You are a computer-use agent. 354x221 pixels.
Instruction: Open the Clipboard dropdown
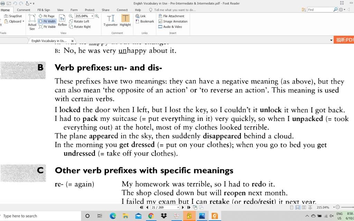coord(14,21)
